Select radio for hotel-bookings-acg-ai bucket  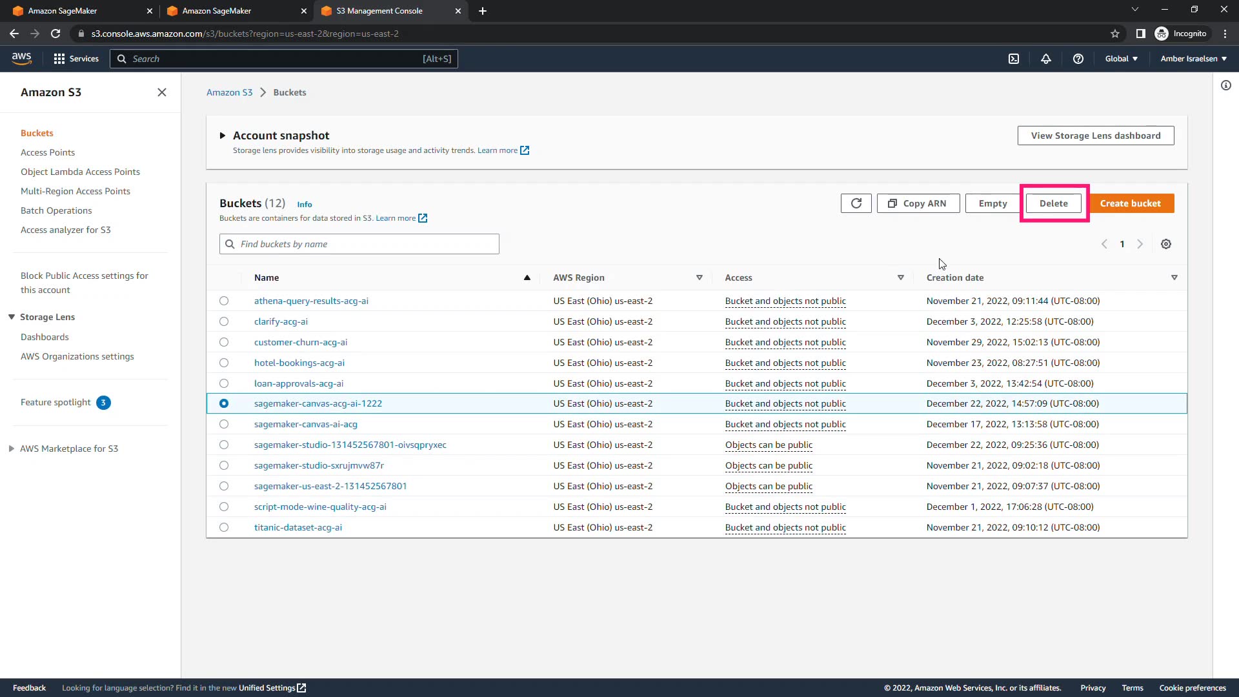point(224,363)
